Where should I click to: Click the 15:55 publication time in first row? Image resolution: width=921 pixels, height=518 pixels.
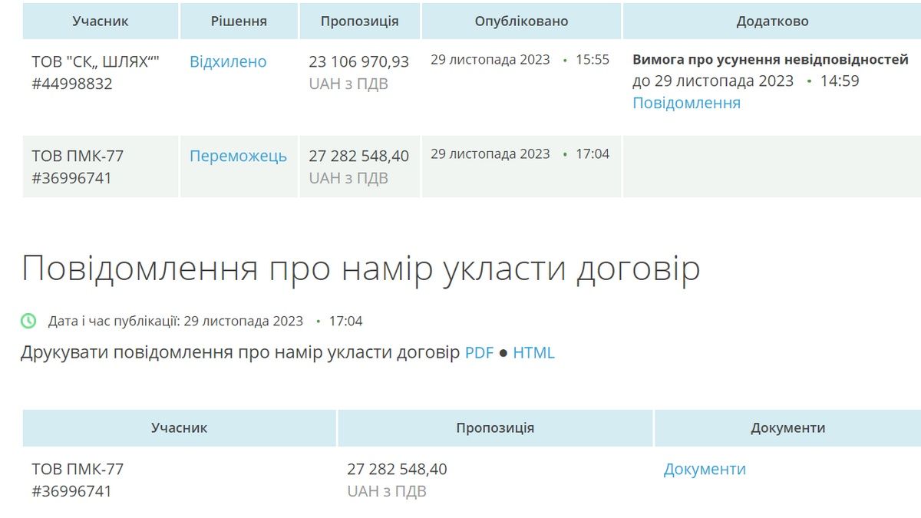point(593,60)
